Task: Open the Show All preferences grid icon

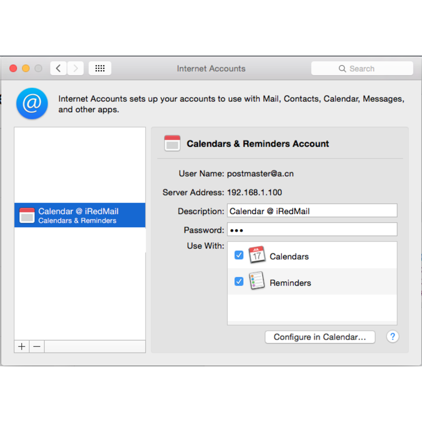Action: pyautogui.click(x=100, y=68)
